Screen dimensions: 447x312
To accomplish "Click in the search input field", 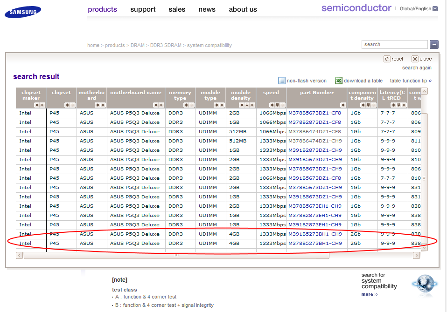I will [x=395, y=44].
